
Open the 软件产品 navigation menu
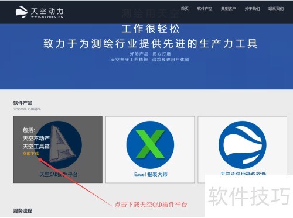pyautogui.click(x=205, y=8)
